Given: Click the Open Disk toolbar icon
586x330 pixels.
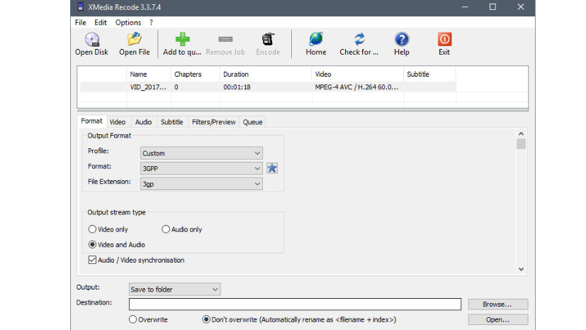Looking at the screenshot, I should pos(91,40).
